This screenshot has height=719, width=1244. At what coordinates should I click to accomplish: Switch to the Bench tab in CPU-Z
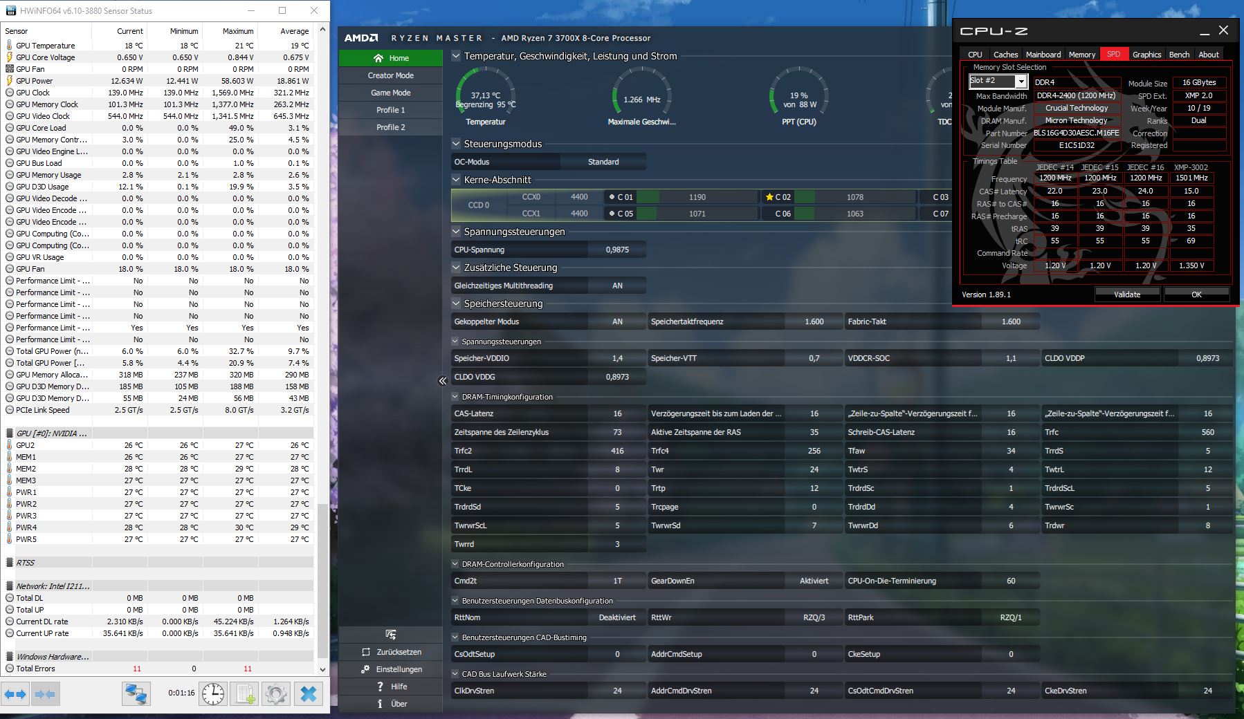[x=1179, y=55]
